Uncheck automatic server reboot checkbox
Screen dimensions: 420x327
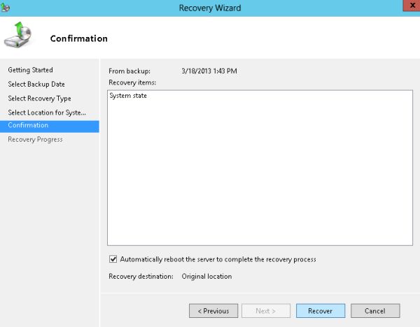pyautogui.click(x=113, y=259)
